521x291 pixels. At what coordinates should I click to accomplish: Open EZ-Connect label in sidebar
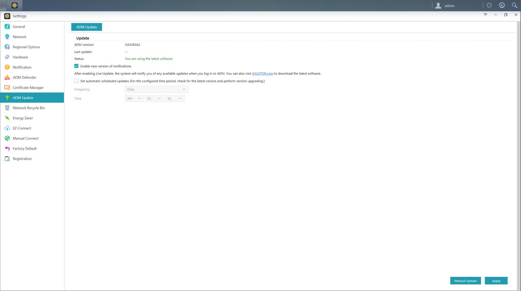(22, 128)
